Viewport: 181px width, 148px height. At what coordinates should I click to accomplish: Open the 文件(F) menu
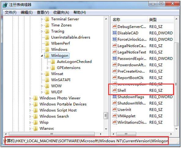(x=10, y=13)
